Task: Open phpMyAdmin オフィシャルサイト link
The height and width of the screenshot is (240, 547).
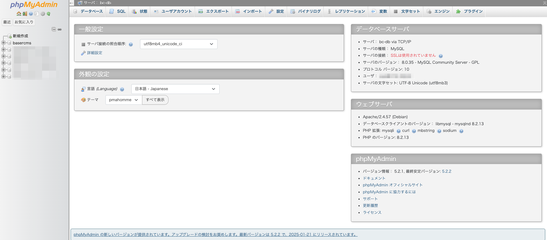Action: tap(393, 185)
